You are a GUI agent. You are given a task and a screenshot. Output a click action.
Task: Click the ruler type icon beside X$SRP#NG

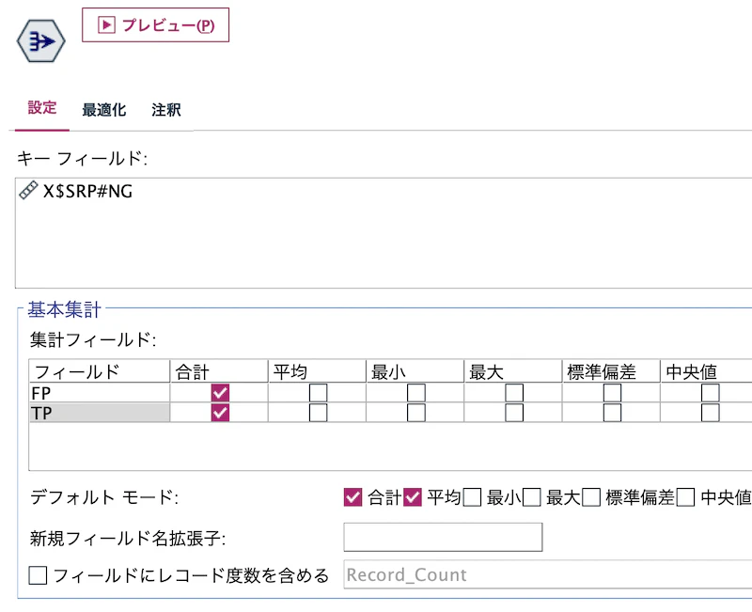(x=28, y=190)
